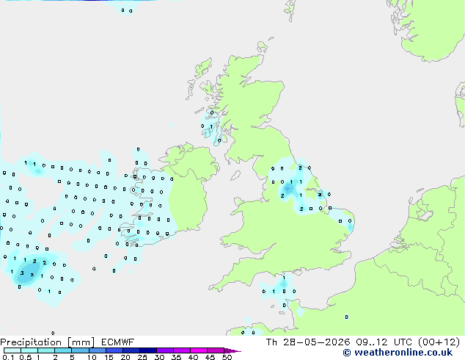Click the 40–45 mm magenta legend swatch
This screenshot has height=360, width=465.
coord(199,350)
